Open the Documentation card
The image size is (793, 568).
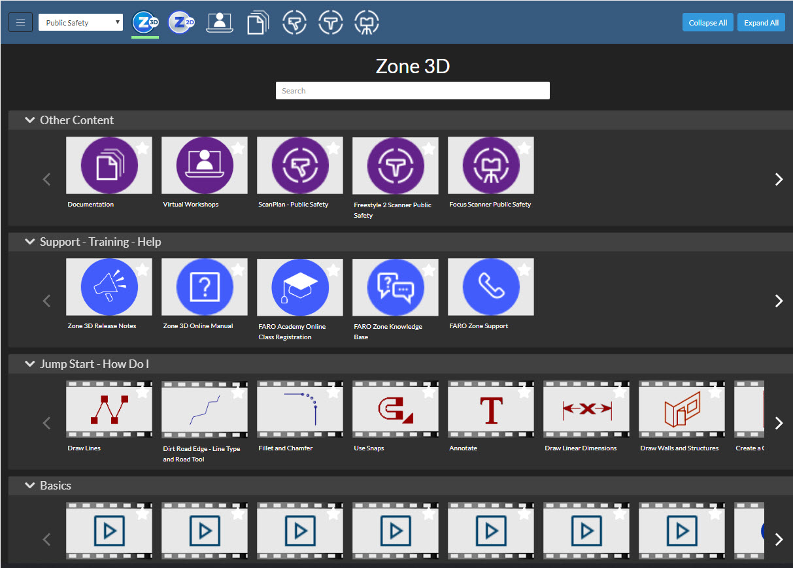coord(109,165)
